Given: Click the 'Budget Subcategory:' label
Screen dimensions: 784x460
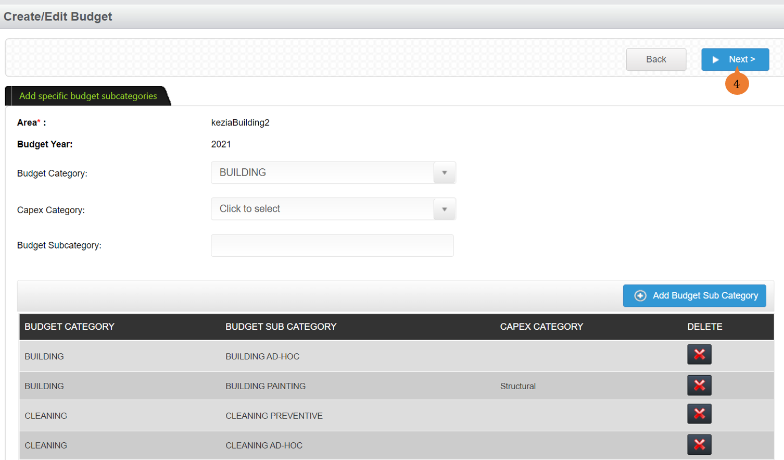Looking at the screenshot, I should pos(59,245).
